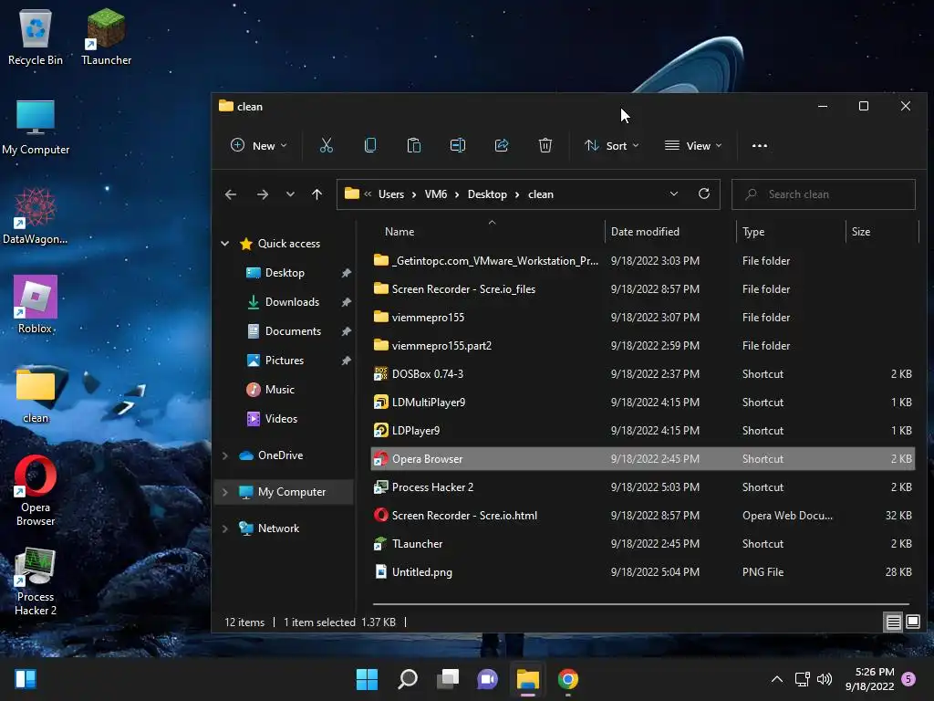Select Screen Recorder - Scre.io.html file
This screenshot has height=701, width=934.
coord(643,516)
